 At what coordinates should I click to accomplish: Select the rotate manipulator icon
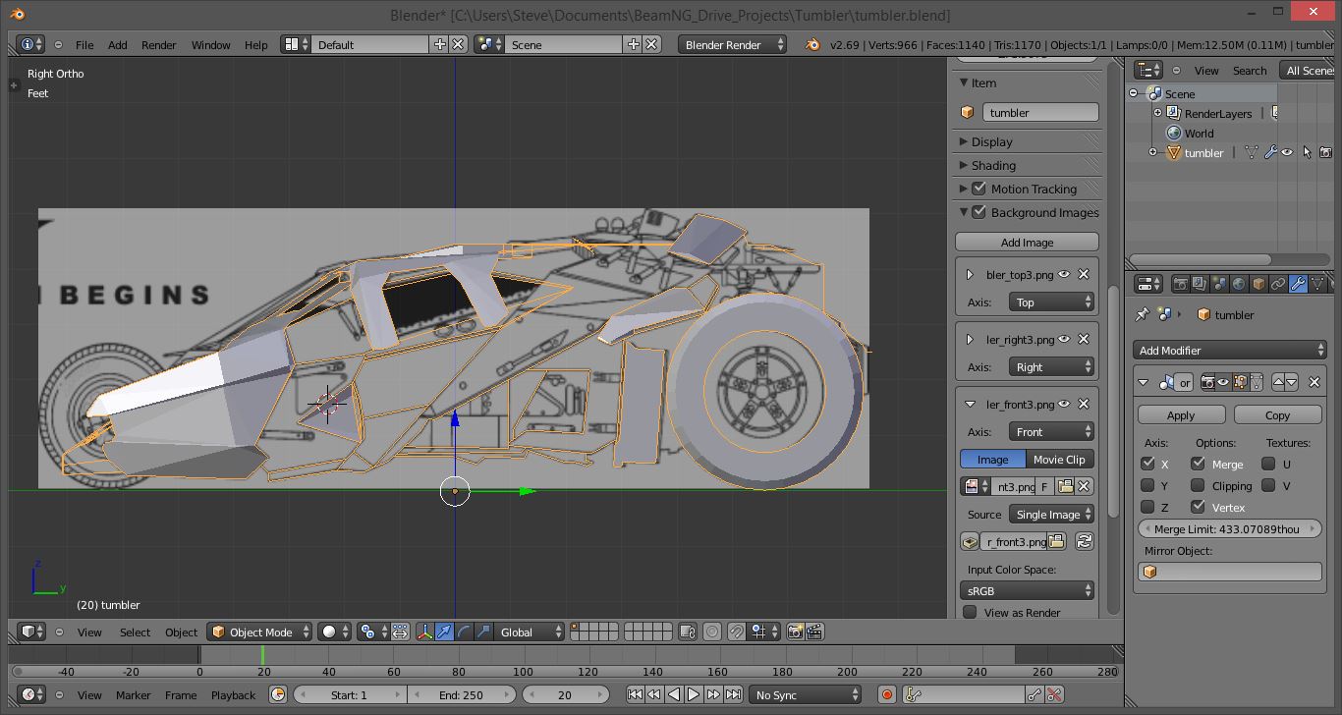465,632
